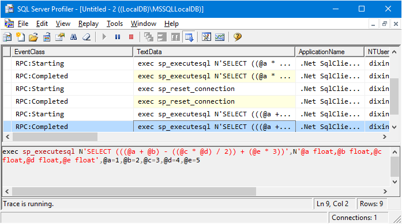Sort by the EventClass column header

click(x=72, y=52)
